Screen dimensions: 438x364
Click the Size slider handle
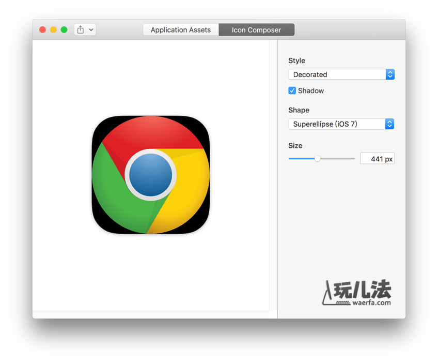pos(318,159)
